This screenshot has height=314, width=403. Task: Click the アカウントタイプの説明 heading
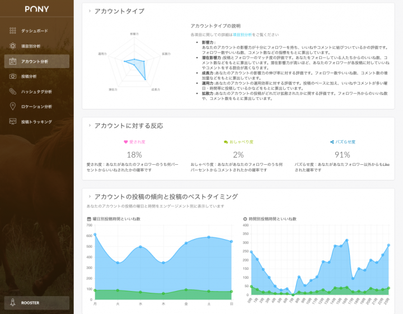point(215,26)
